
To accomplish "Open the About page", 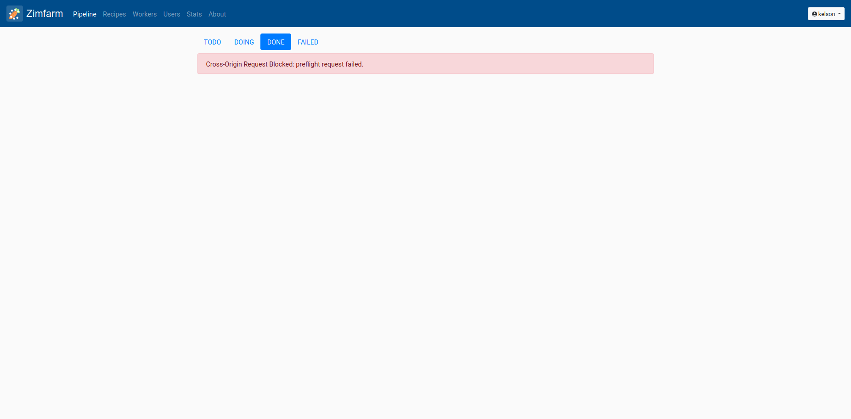I will tap(217, 14).
